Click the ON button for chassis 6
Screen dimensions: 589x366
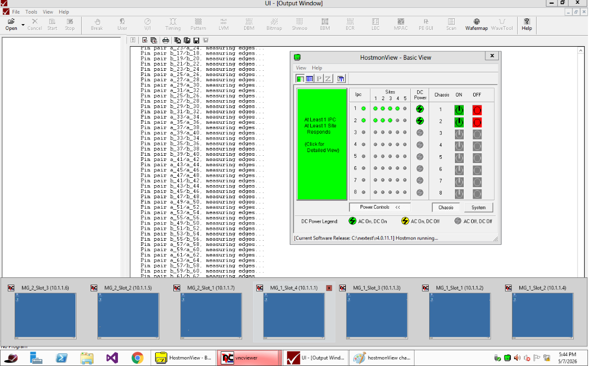459,170
